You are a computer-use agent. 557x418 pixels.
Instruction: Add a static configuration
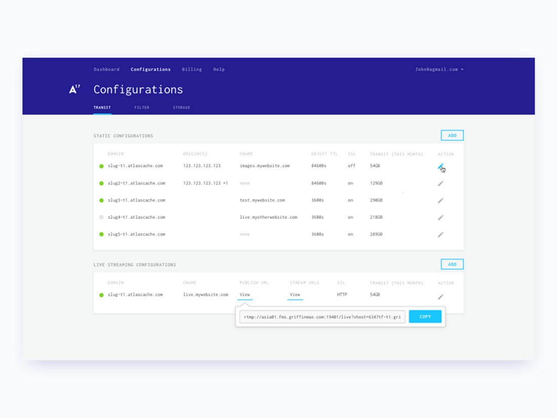[x=452, y=135]
